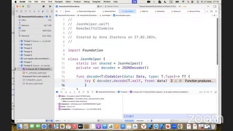233x131 pixels.
Task: Expand Thread 2 disclosure arrow
Action: [19, 44]
